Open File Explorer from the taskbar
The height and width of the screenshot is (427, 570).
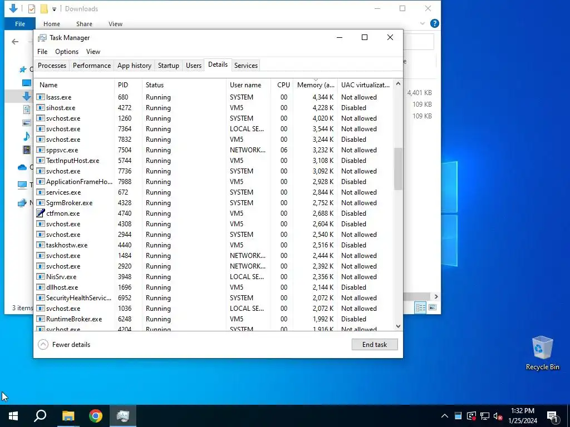(68, 416)
